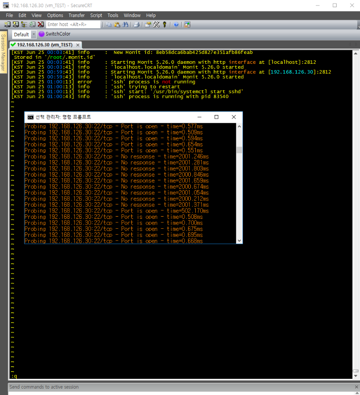Close the vm_TEST session tab
The height and width of the screenshot is (395, 360).
point(77,45)
